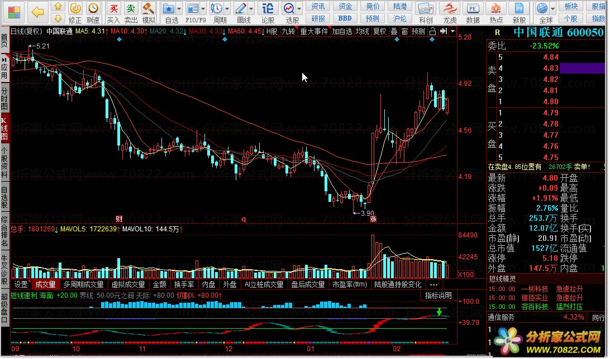Open the chart bar dropdown arrow

(x=452, y=31)
